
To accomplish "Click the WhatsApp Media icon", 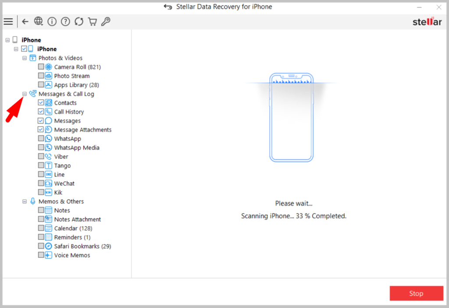I will coord(49,148).
